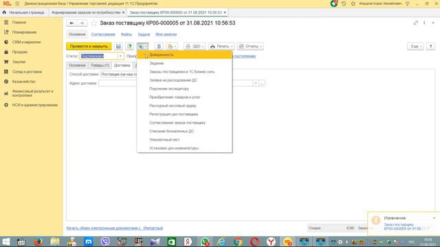440x247 pixels.
Task: Switch to Начальная страница tab
Action: (x=24, y=12)
